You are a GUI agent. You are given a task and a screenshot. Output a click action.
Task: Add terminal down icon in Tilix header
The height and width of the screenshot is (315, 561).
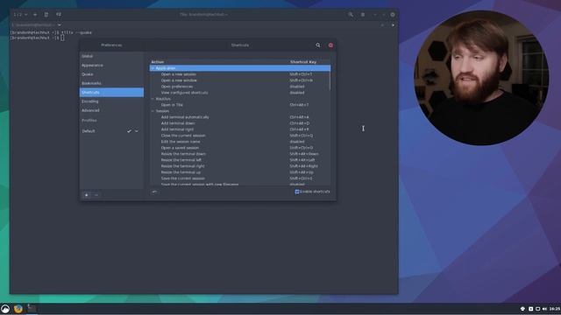tap(59, 15)
